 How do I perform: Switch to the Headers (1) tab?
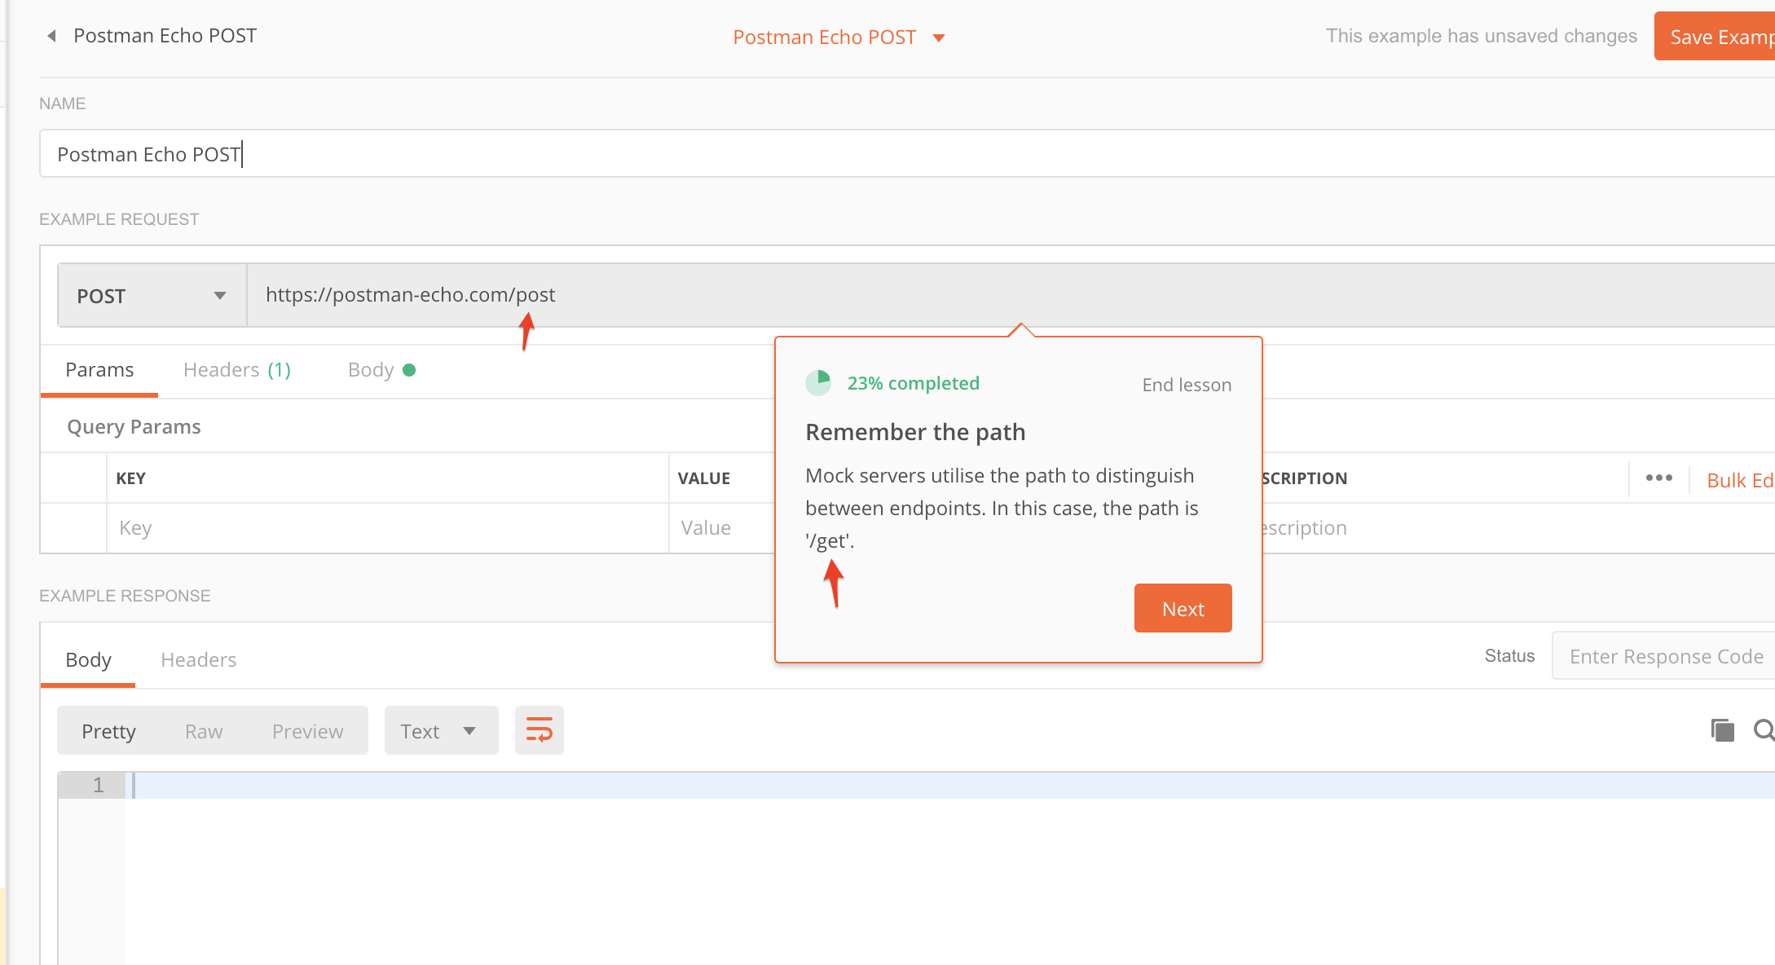pos(236,369)
